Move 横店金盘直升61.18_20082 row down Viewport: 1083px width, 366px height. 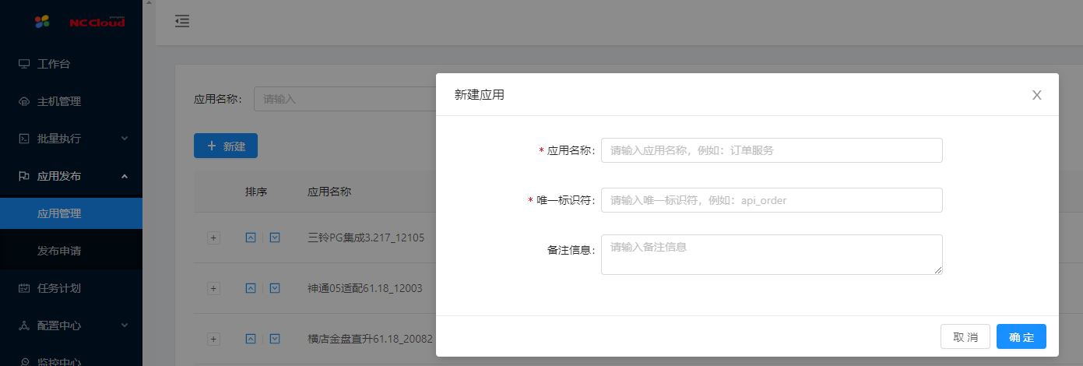pyautogui.click(x=275, y=339)
